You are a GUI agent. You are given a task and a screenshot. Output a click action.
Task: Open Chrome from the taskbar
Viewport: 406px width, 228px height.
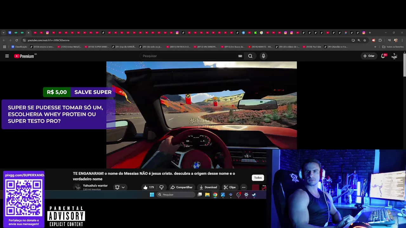pos(215,195)
